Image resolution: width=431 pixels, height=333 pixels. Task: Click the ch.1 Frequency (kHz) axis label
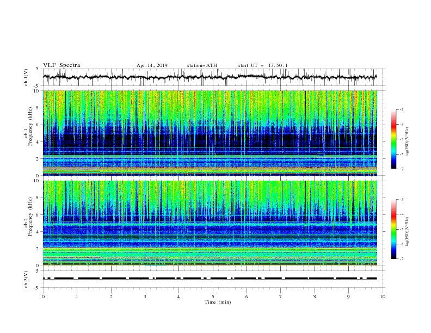(x=28, y=127)
